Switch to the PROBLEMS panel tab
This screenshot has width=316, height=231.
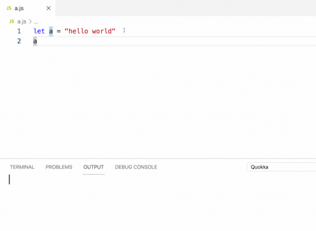[59, 167]
